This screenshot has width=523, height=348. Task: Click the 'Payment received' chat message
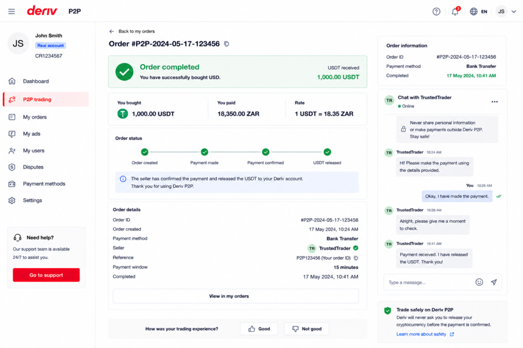coord(434,258)
